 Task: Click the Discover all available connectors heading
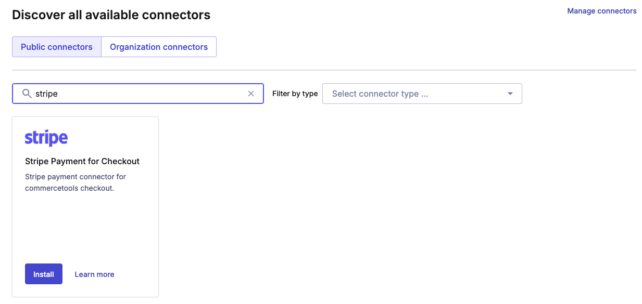111,15
